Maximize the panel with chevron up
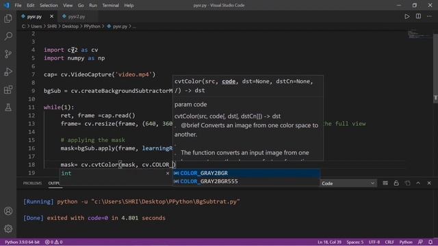This screenshot has width=438, height=246. [x=418, y=183]
